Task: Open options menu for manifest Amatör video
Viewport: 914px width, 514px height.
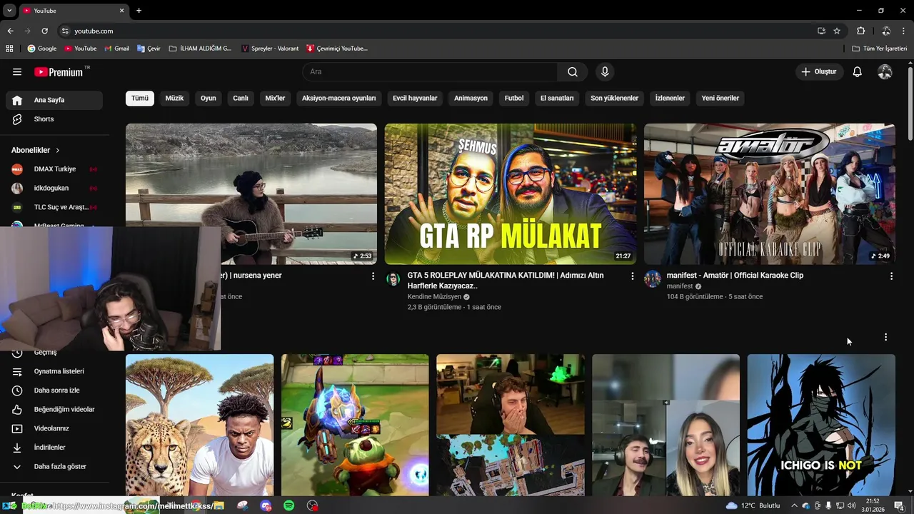Action: click(x=891, y=276)
